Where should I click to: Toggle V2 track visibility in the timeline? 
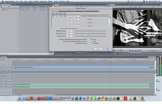click(x=1, y=67)
